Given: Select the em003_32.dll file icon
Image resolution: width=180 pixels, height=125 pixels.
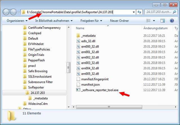Looking at the screenshot, I should [78, 63].
